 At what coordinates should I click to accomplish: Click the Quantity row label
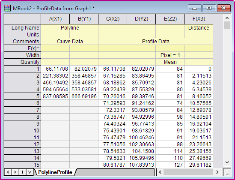(23, 62)
